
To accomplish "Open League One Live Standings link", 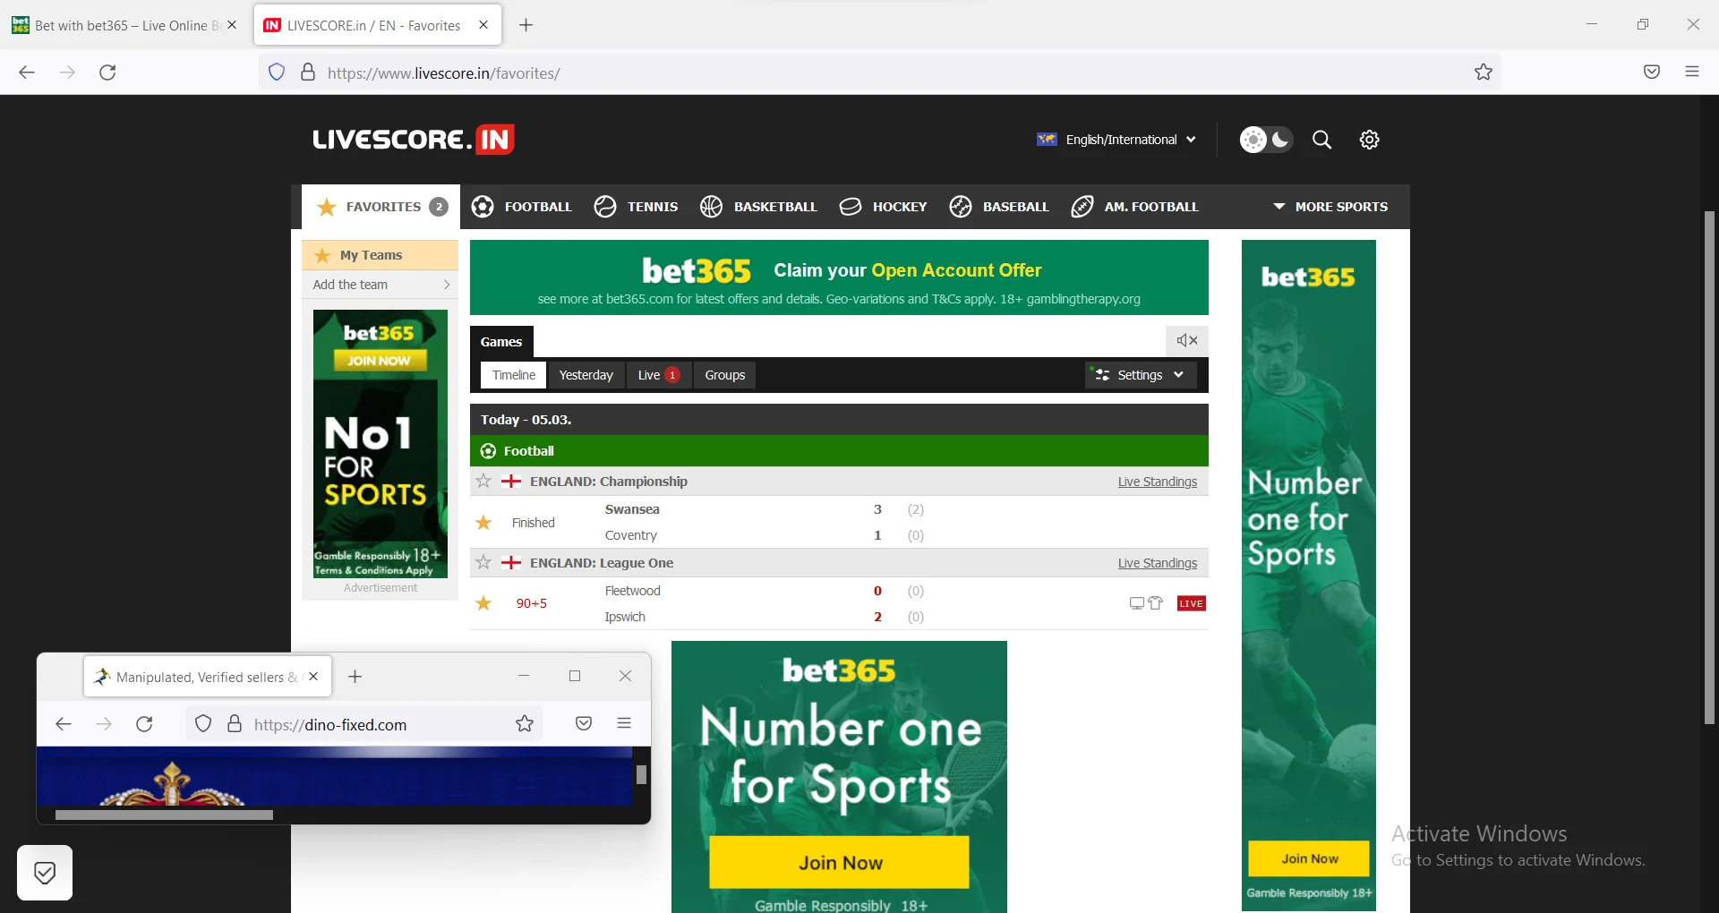I will coord(1158,563).
